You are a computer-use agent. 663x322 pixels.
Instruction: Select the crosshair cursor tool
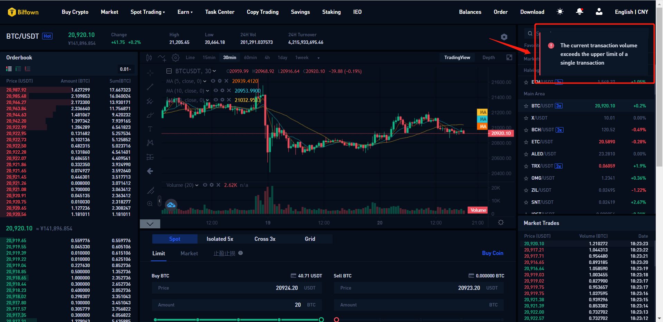coord(150,73)
